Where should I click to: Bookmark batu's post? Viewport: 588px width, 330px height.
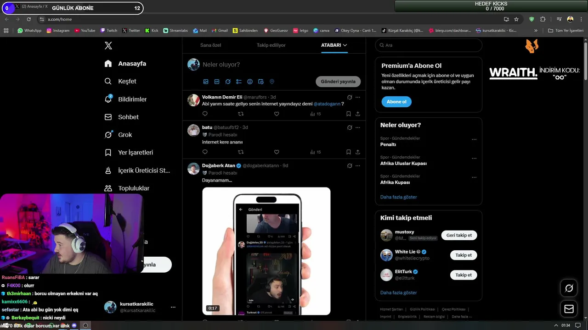click(349, 152)
